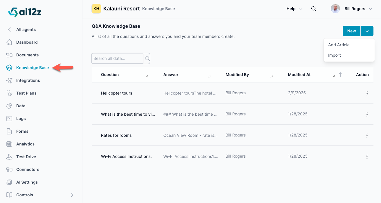Open actions menu for Wi-Fi Access Instructions
Viewport: 381px width, 203px height.
[x=367, y=157]
